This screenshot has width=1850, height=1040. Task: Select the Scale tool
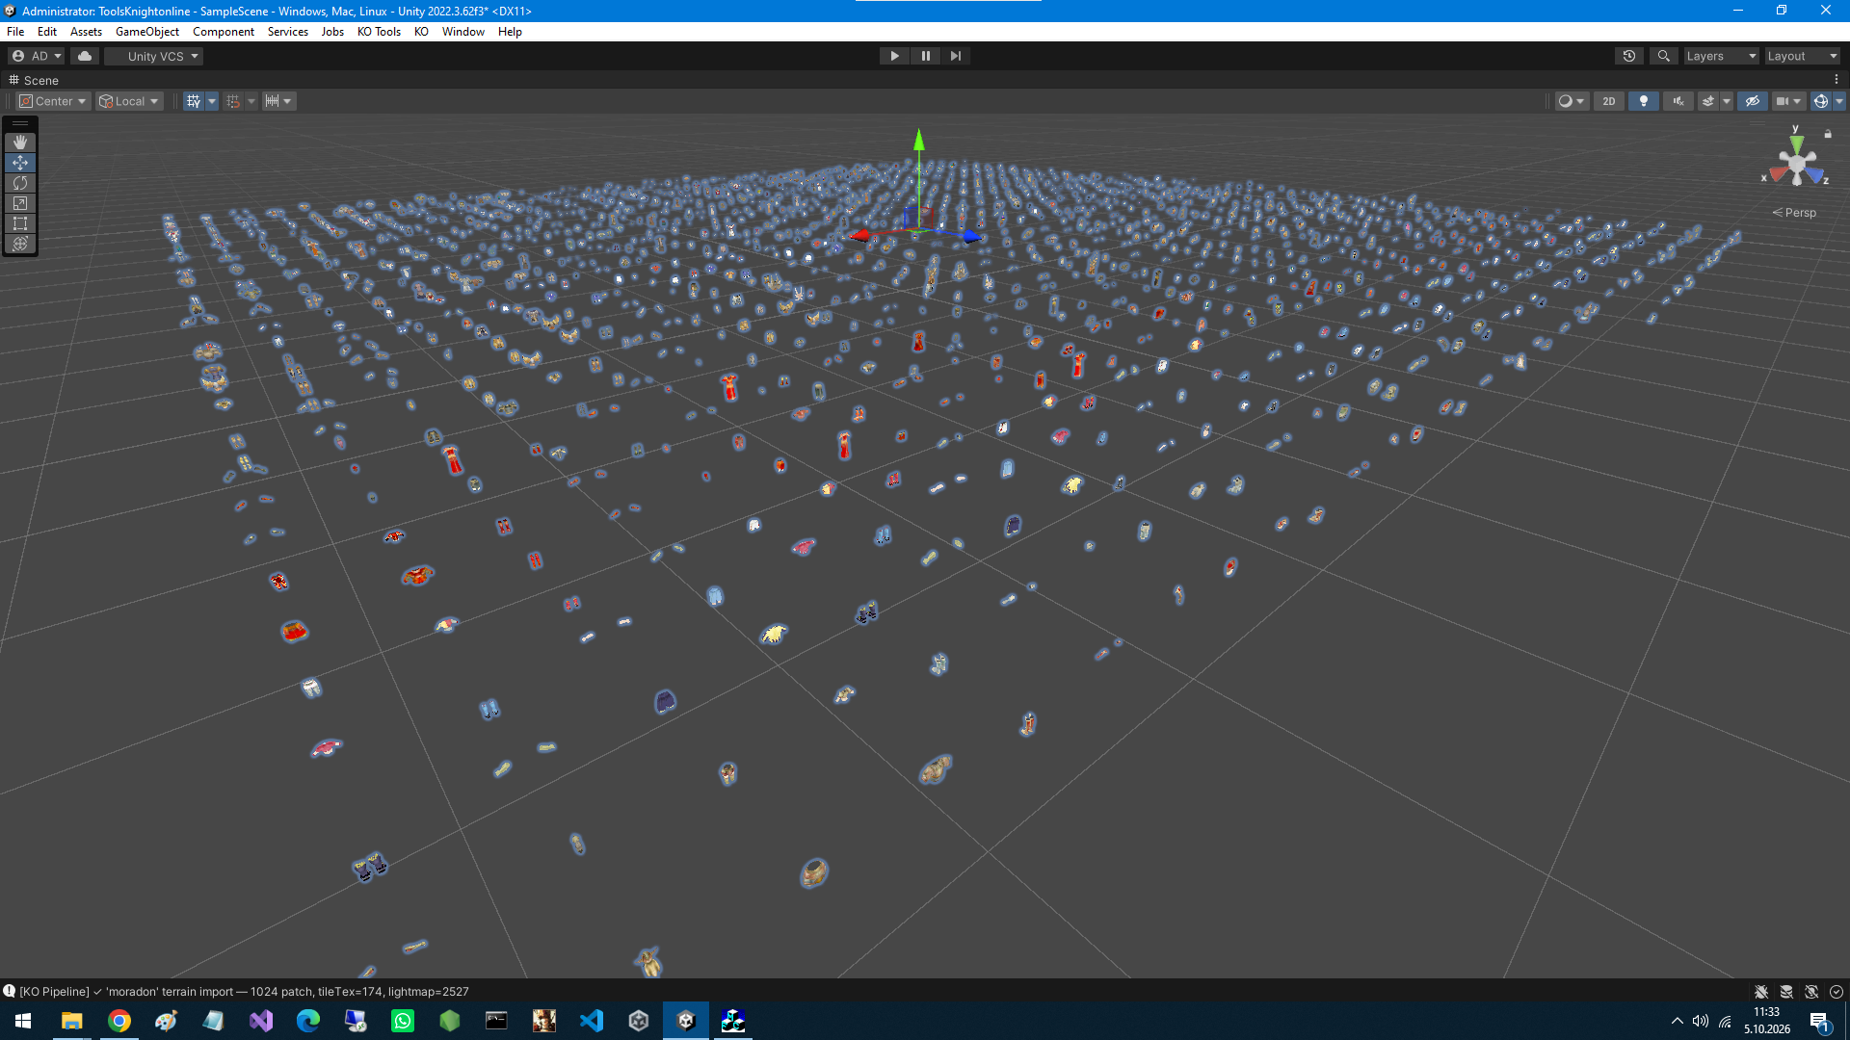tap(20, 203)
